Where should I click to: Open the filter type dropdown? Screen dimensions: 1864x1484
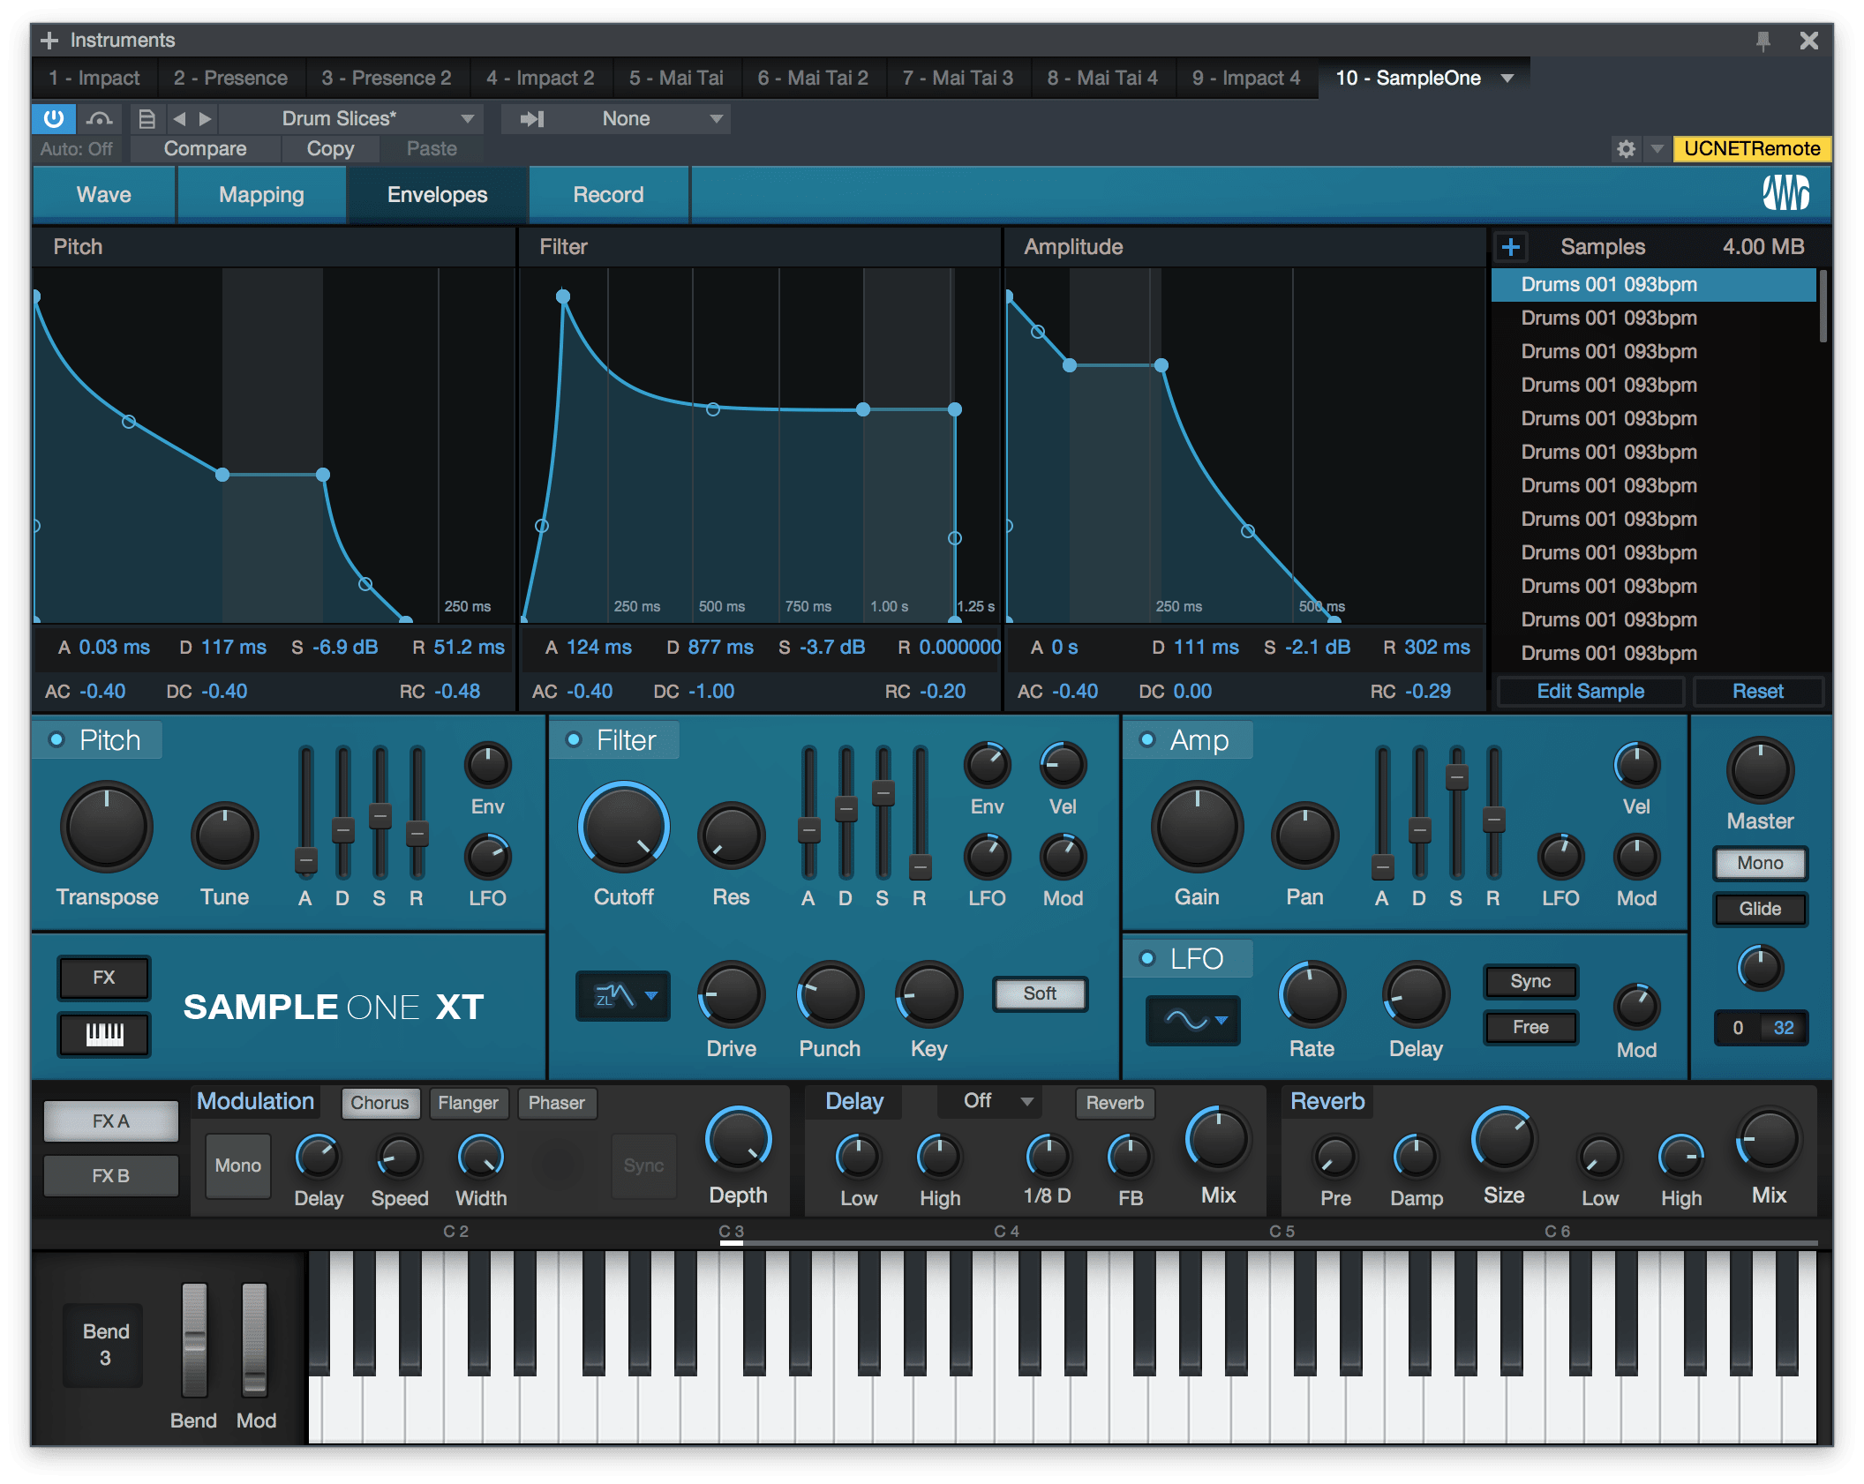623,997
